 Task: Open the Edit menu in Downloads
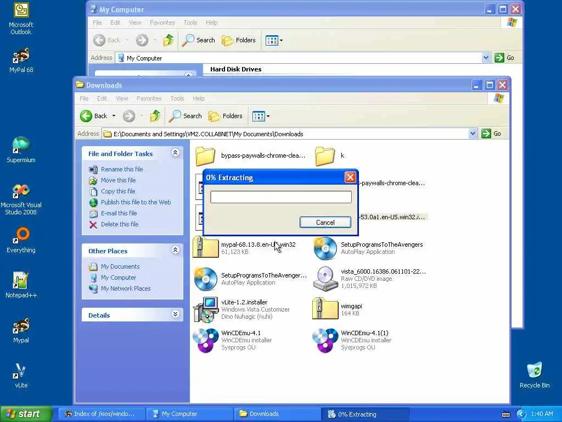[102, 98]
